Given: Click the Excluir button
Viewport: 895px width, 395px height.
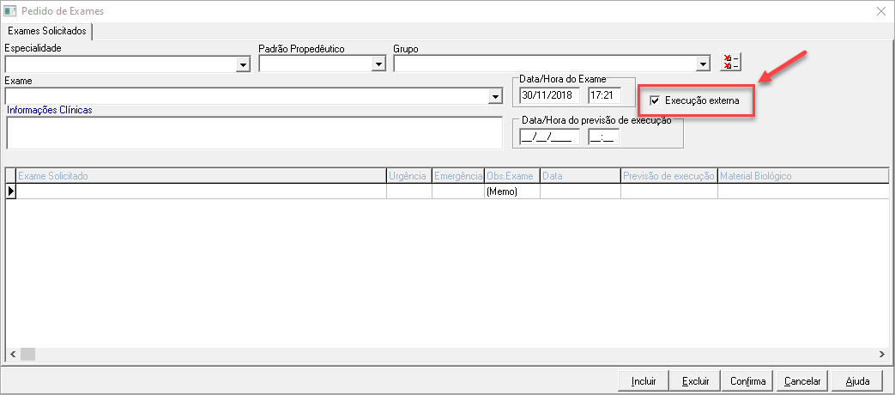Looking at the screenshot, I should tap(696, 380).
